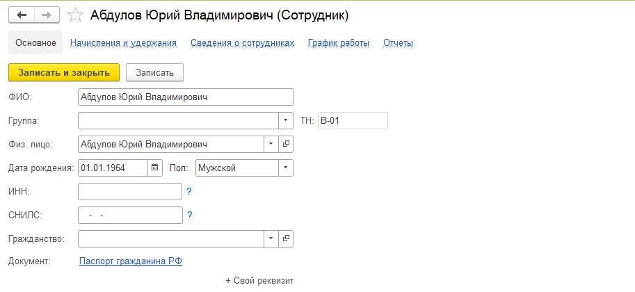Open the Паспорт гражданина РФ link
635x292 pixels.
131,261
